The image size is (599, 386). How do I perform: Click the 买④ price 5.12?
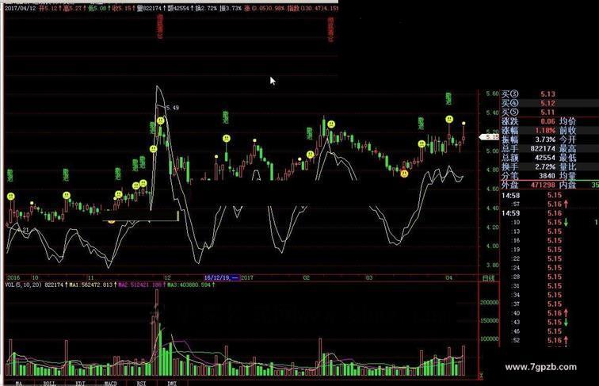(547, 103)
